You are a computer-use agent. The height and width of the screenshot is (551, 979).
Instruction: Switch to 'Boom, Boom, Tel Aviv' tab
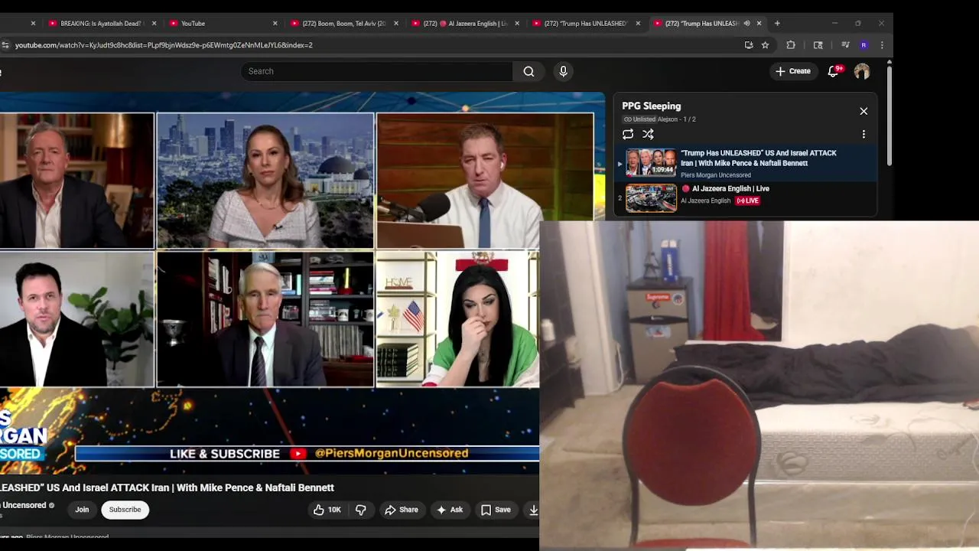344,23
